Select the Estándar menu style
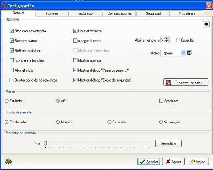 (7, 101)
